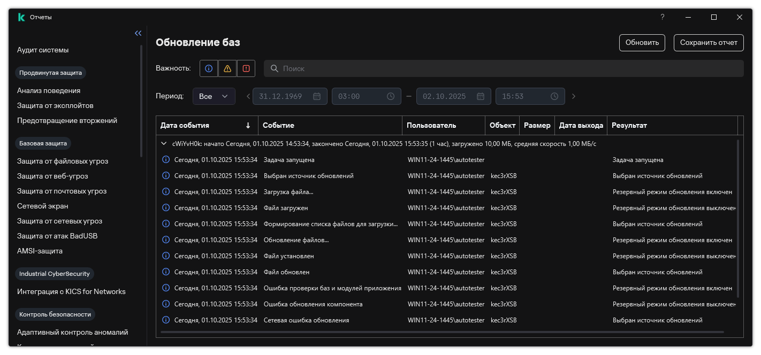Open calendar picker for end date 02.10.2025
This screenshot has height=355, width=761.
[480, 96]
